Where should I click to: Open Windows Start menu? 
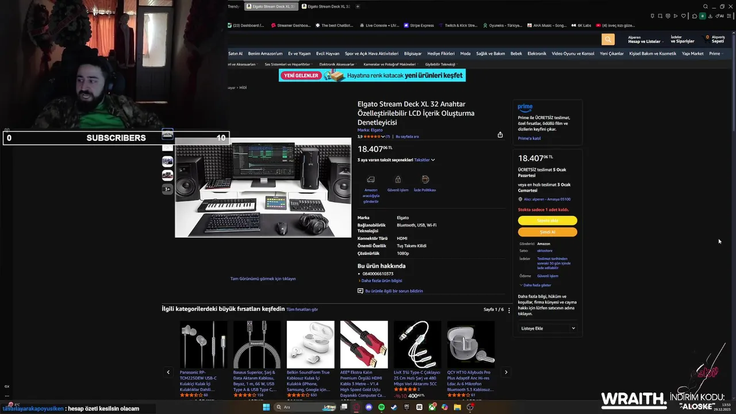click(266, 407)
